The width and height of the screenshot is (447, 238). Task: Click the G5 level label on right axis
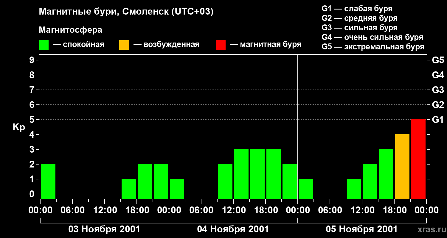438,60
